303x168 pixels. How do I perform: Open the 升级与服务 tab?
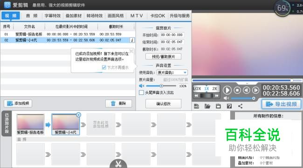click(x=179, y=16)
